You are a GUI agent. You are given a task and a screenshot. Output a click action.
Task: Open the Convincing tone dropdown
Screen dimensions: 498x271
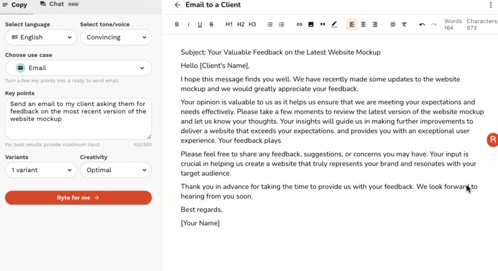[116, 37]
